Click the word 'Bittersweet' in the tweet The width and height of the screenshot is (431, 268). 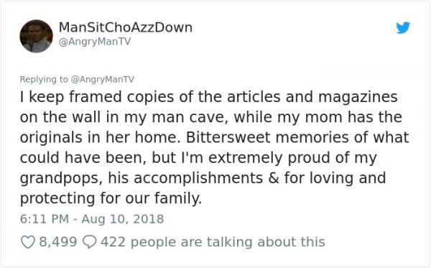(x=228, y=137)
